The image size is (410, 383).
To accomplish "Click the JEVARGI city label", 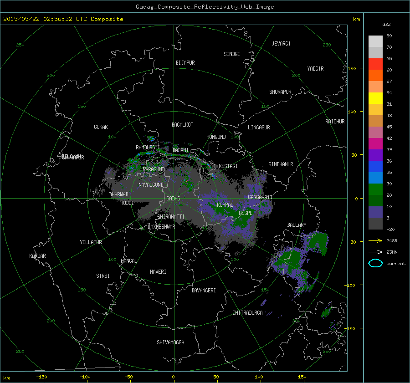I will (x=281, y=44).
